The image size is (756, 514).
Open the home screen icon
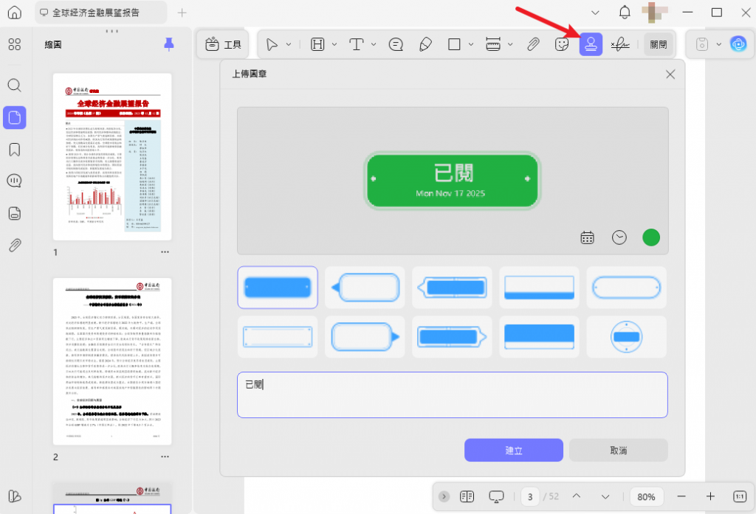coord(15,13)
